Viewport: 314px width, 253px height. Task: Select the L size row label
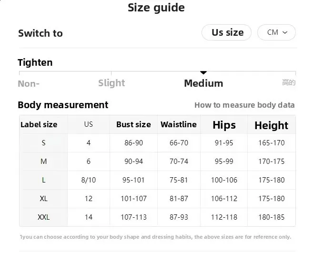[43, 180]
